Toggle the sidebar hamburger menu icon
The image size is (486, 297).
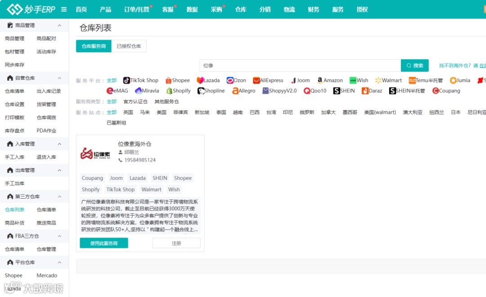tap(64, 9)
